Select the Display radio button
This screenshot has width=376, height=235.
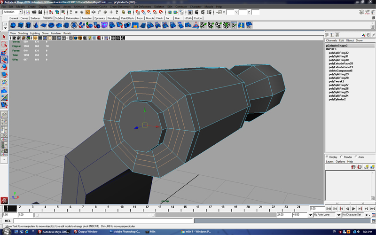click(328, 157)
